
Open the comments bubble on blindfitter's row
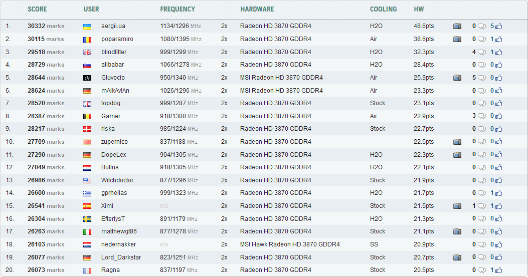click(481, 52)
